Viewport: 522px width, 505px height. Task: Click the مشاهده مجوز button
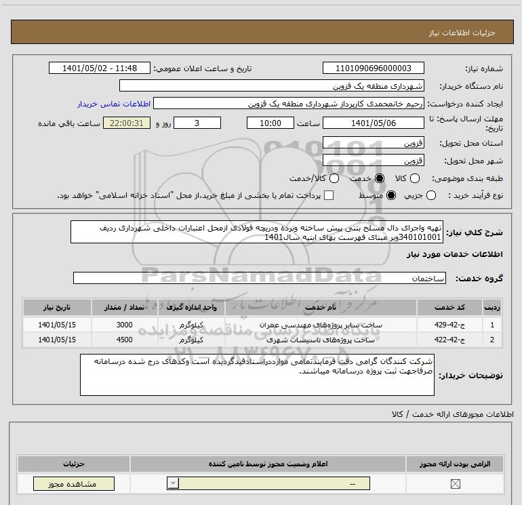pos(74,484)
